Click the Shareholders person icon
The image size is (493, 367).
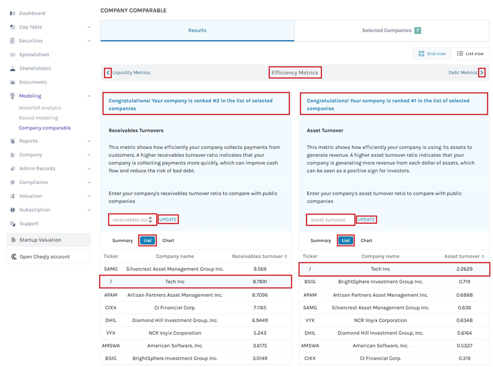point(13,69)
